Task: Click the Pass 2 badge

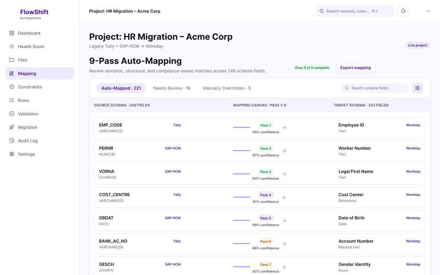Action: click(266, 149)
